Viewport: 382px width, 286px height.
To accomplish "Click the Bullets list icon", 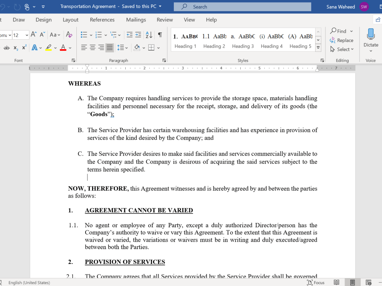I will (84, 35).
